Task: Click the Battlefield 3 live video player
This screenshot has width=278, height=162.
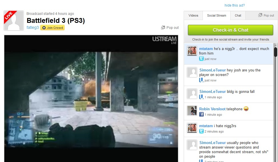Action: click(x=91, y=98)
